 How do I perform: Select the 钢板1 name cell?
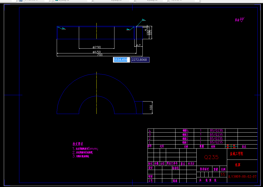coord(185,142)
